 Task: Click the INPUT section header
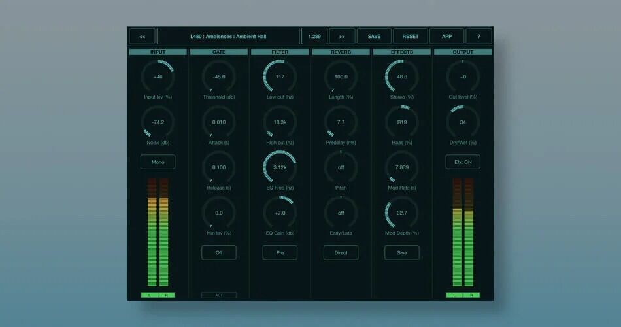[158, 52]
